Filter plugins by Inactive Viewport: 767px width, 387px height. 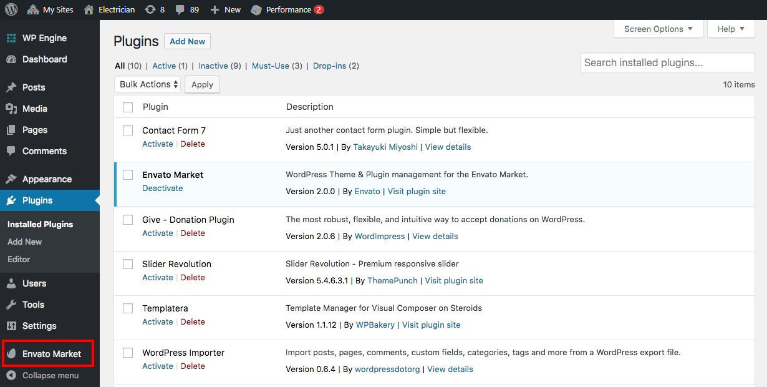pos(213,66)
